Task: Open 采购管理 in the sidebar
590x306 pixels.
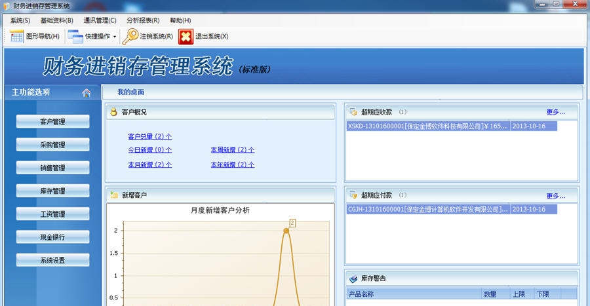Action: pos(52,145)
